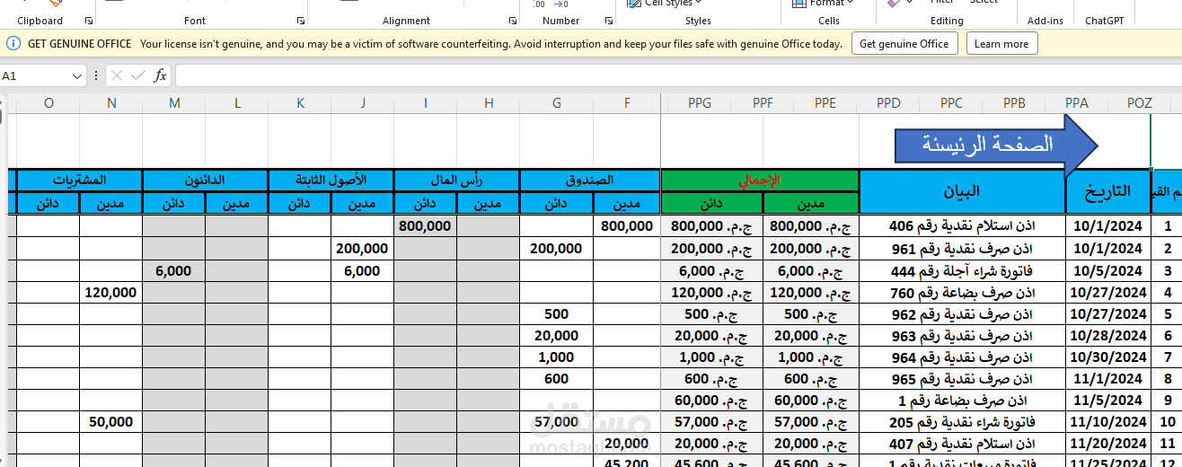The height and width of the screenshot is (467, 1182).
Task: Select column PPA header
Action: (x=1077, y=103)
